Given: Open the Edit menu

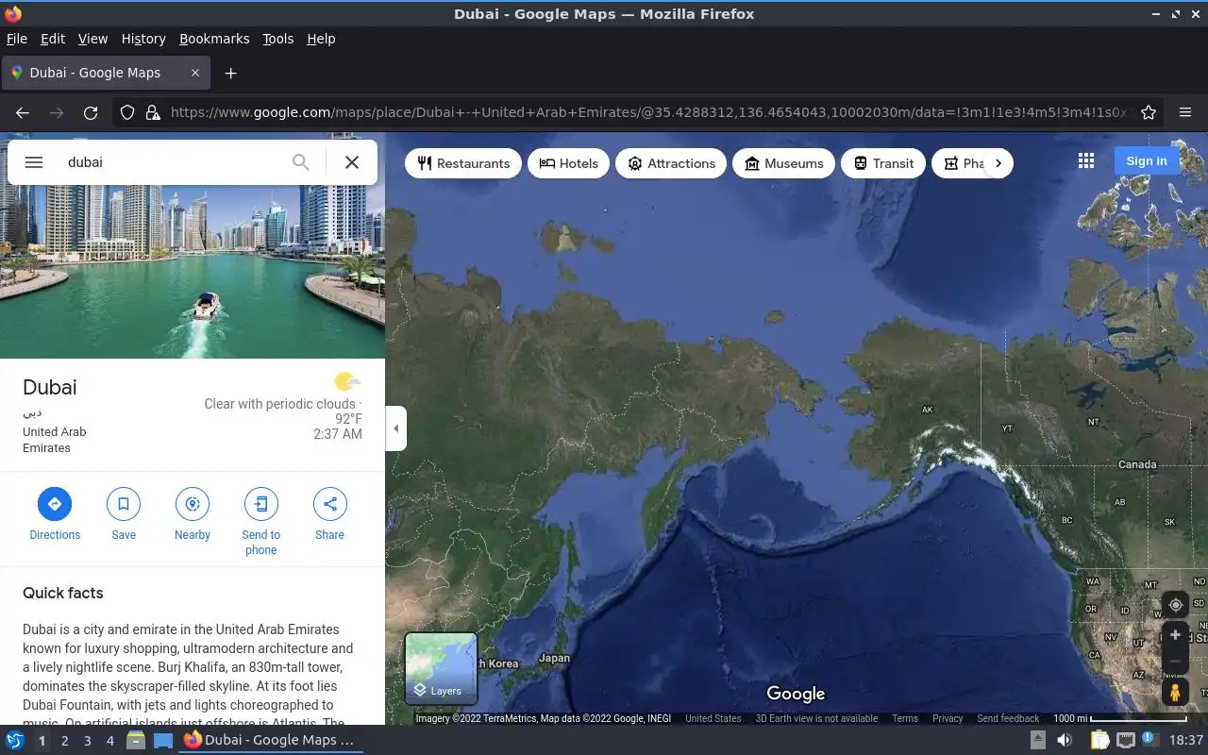Looking at the screenshot, I should (53, 39).
